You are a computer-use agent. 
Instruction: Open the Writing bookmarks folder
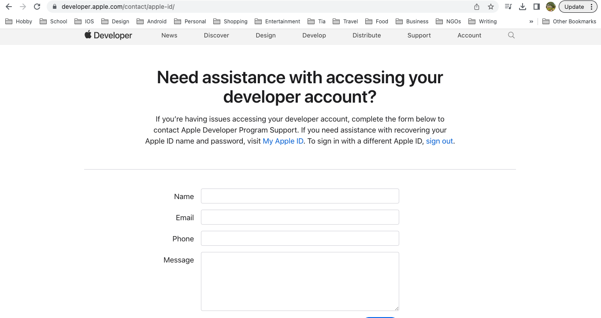(482, 21)
